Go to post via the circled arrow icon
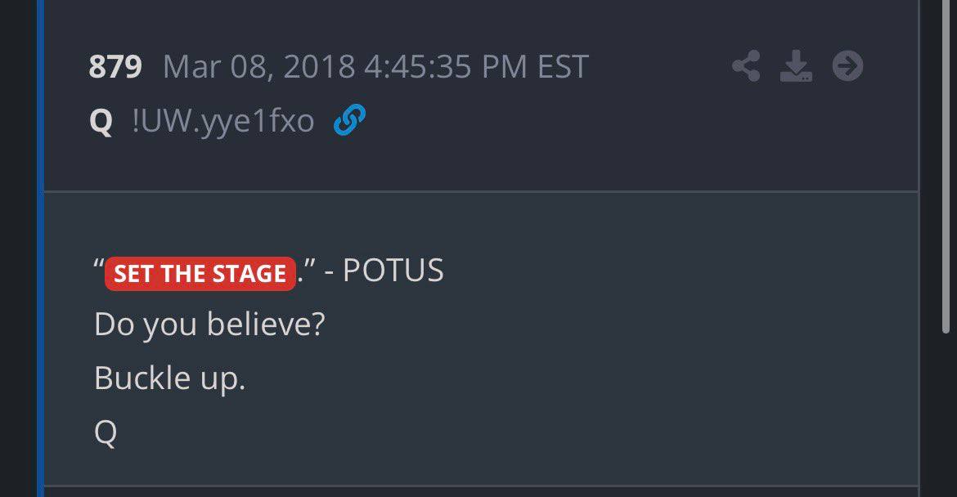957x497 pixels. [847, 66]
